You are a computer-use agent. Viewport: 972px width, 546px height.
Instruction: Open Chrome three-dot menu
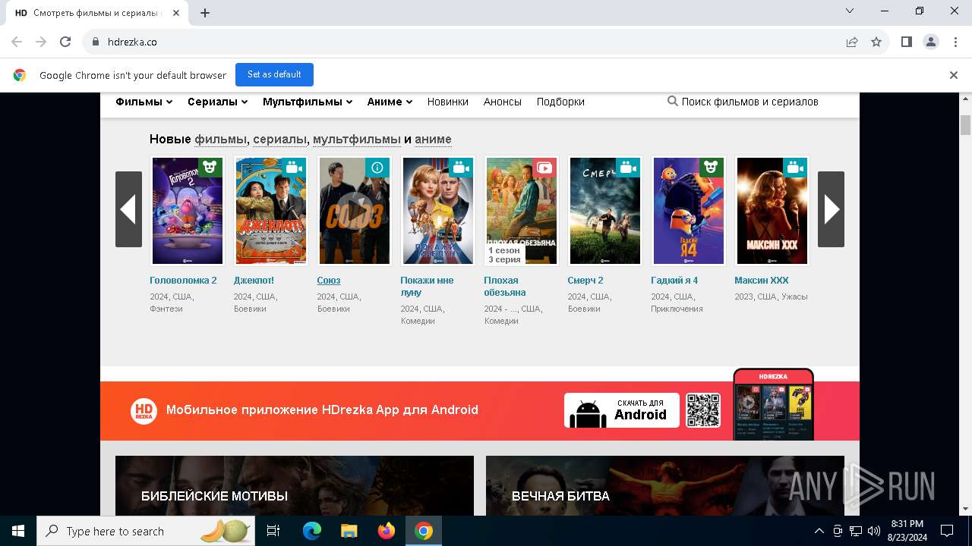(955, 42)
